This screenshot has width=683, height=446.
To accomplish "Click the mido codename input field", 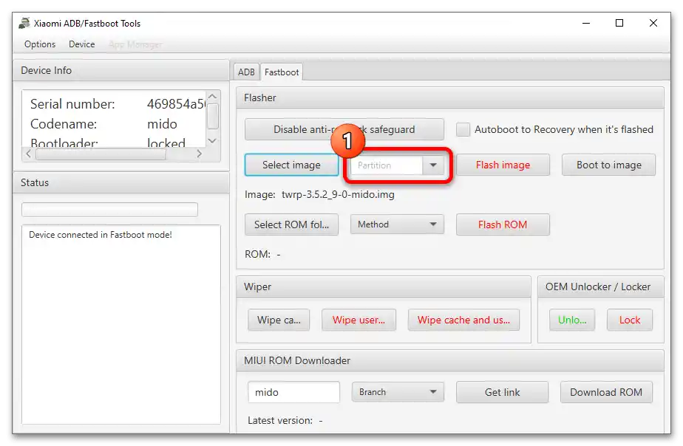I will tap(293, 392).
